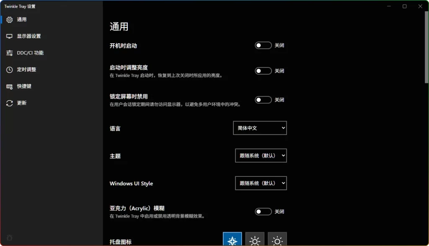Click the Twinkle Tray 设置 title bar

(x=20, y=6)
